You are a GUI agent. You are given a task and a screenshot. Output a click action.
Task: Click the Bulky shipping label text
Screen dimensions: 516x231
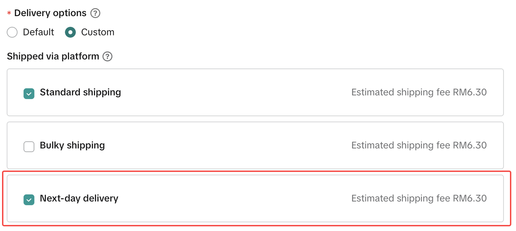72,145
